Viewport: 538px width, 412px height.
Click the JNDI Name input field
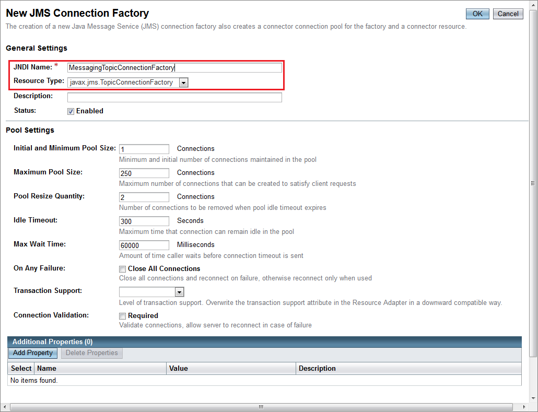[174, 67]
